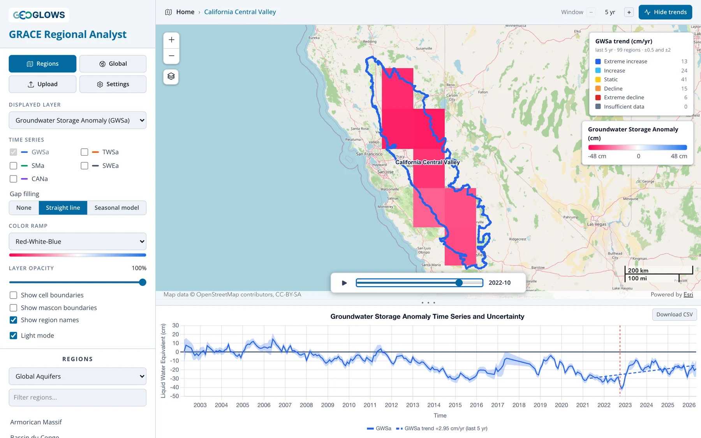Select None gap filling
The width and height of the screenshot is (701, 438).
24,208
